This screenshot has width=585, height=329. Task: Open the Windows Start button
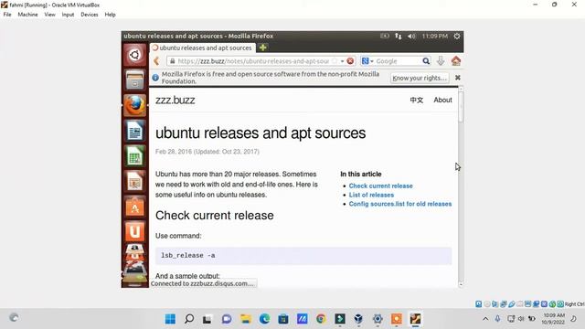[170, 319]
